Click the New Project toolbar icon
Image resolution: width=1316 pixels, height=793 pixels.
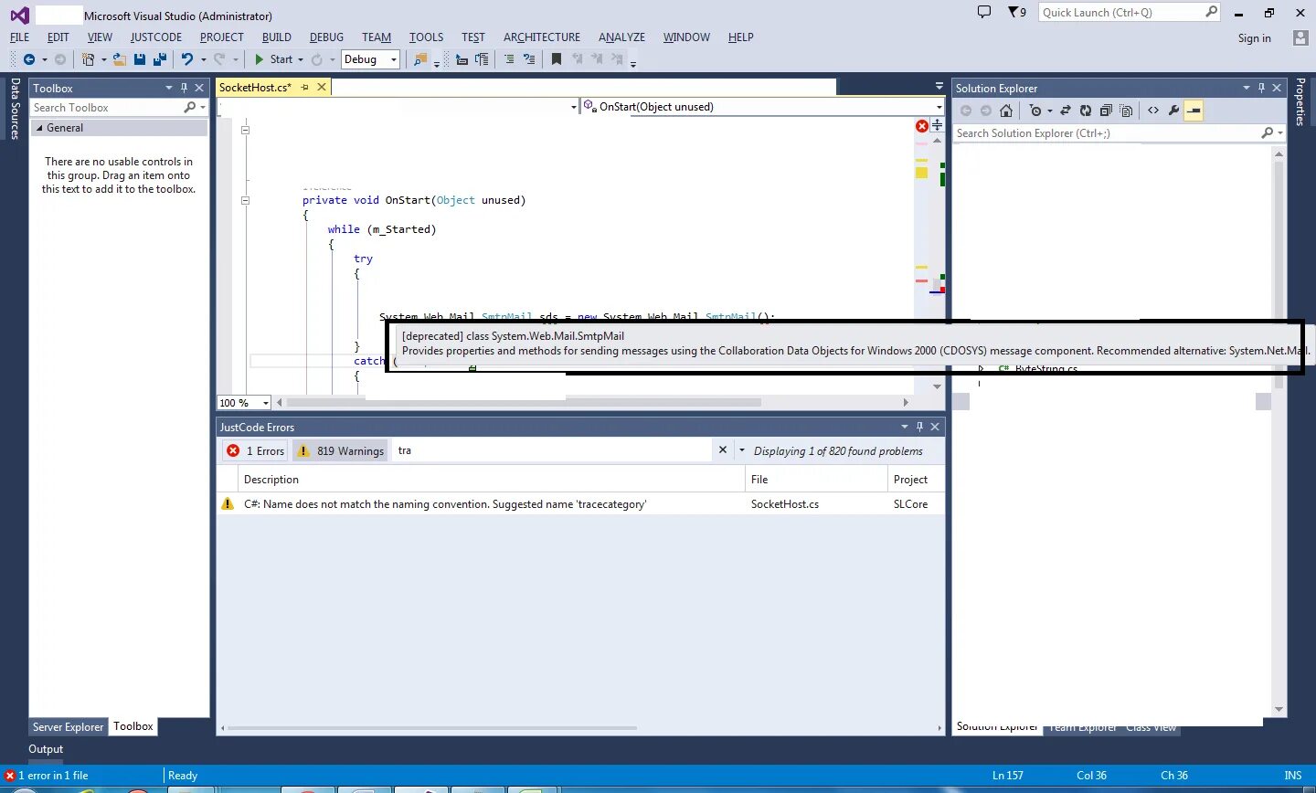tap(88, 59)
